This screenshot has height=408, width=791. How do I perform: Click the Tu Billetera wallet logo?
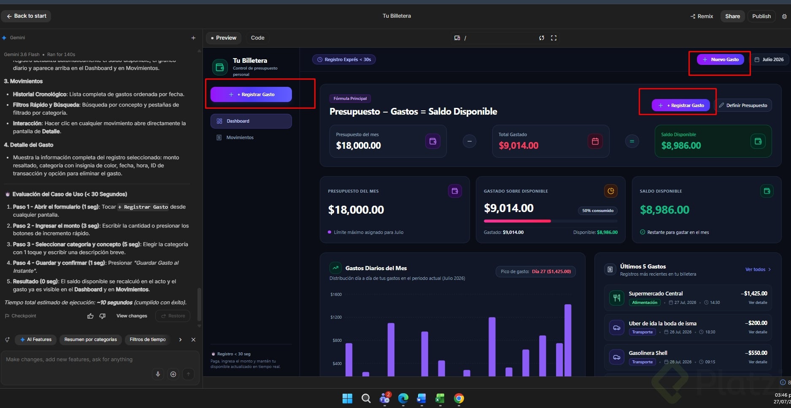click(220, 67)
